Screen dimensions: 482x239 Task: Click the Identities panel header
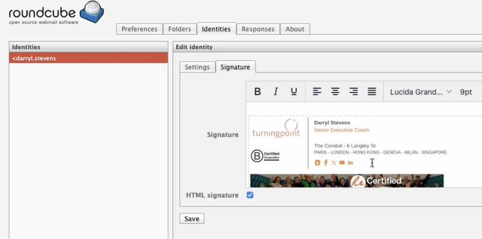click(88, 47)
